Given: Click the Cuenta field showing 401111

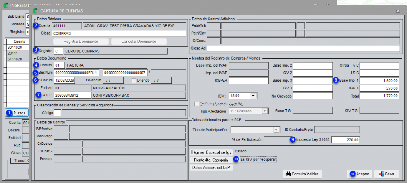Looking at the screenshot, I should (67, 26).
